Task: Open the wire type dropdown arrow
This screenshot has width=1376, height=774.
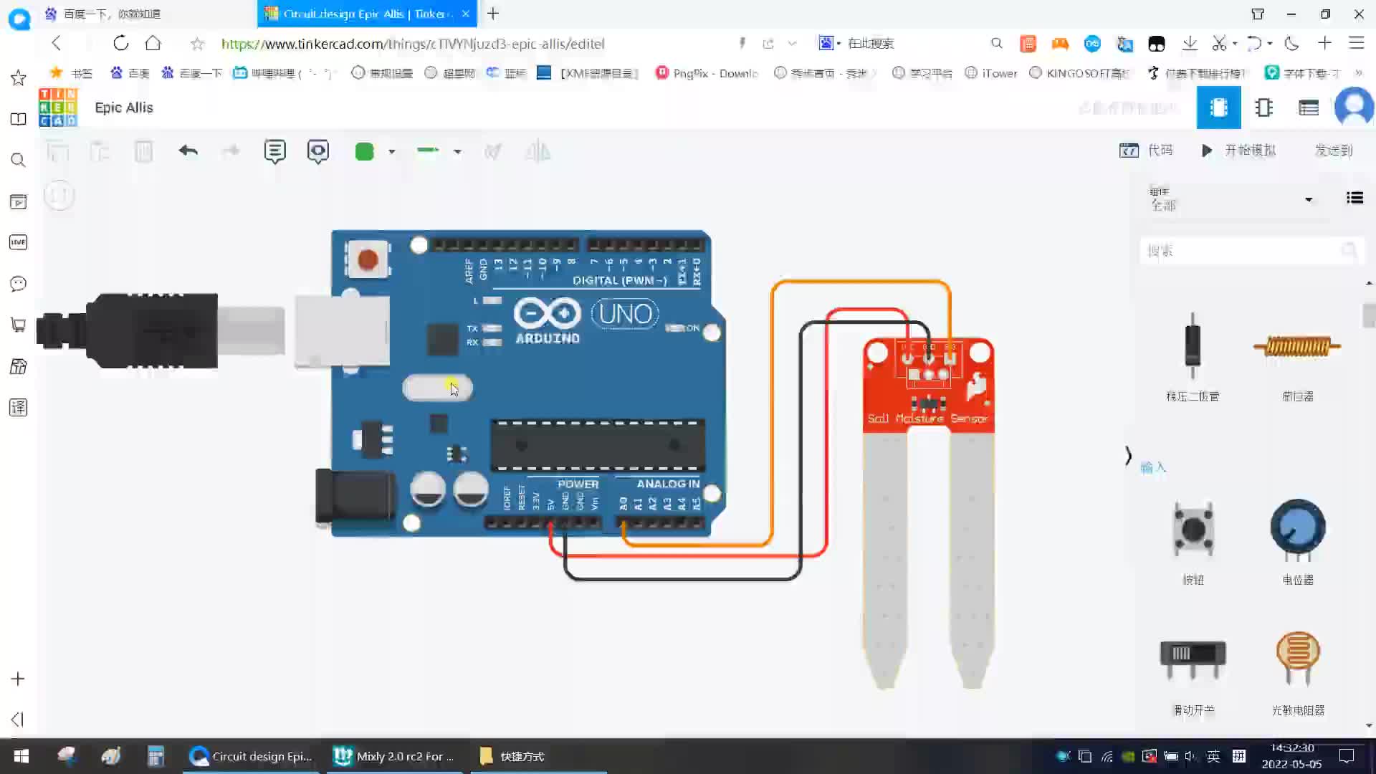Action: [x=457, y=152]
